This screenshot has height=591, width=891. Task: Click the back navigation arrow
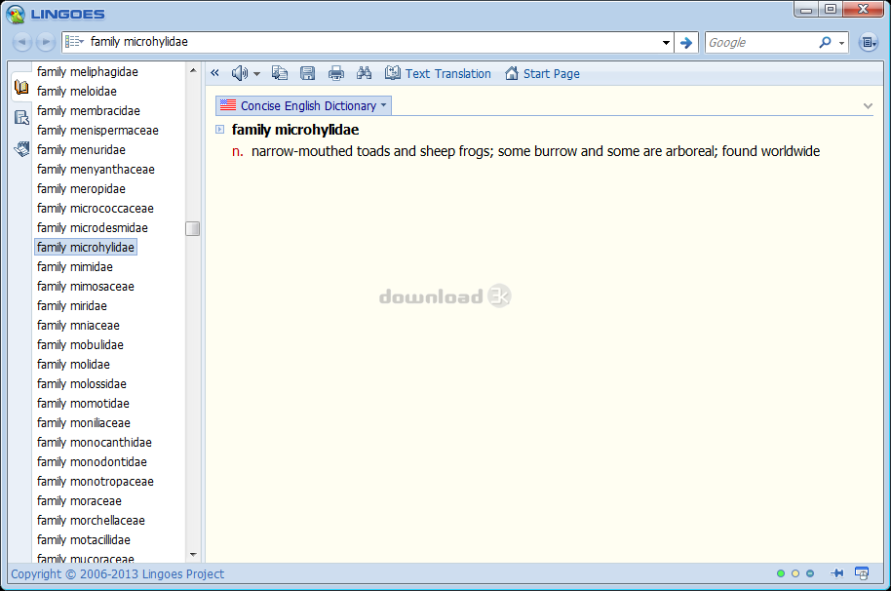[x=21, y=42]
